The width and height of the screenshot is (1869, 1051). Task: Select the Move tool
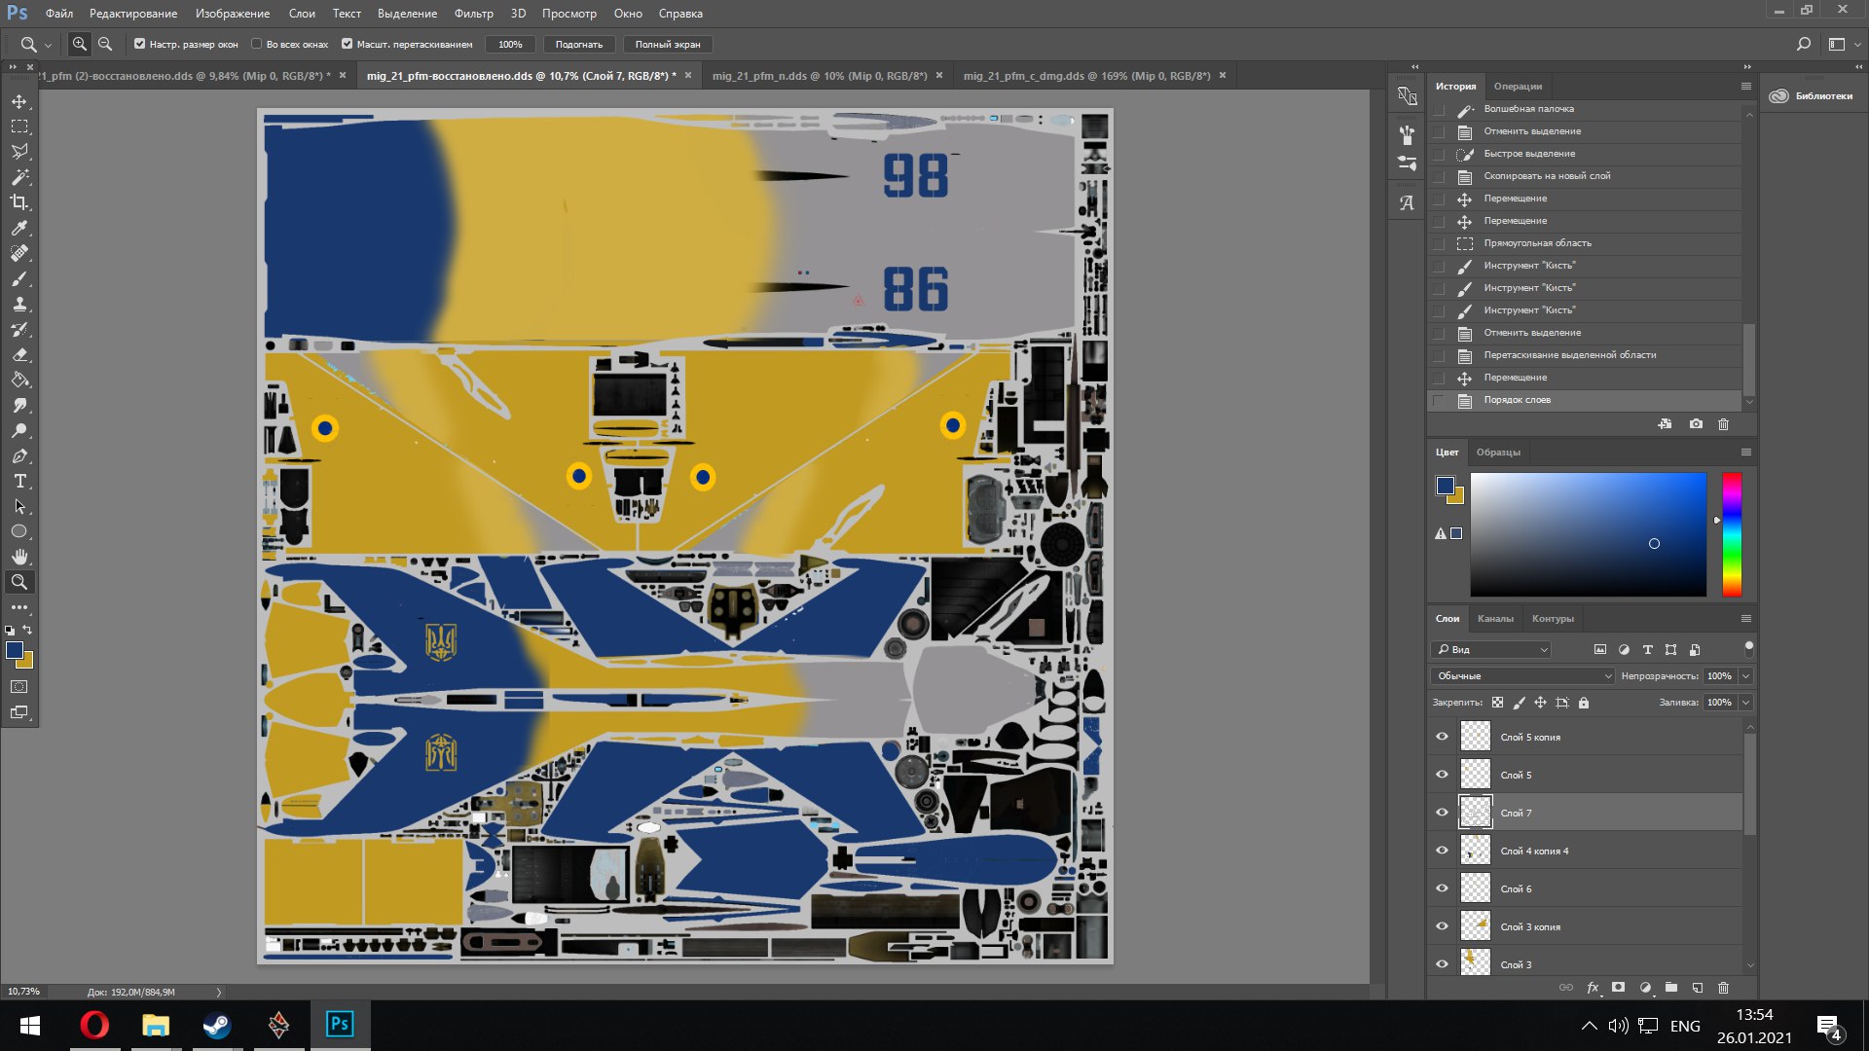[x=19, y=101]
